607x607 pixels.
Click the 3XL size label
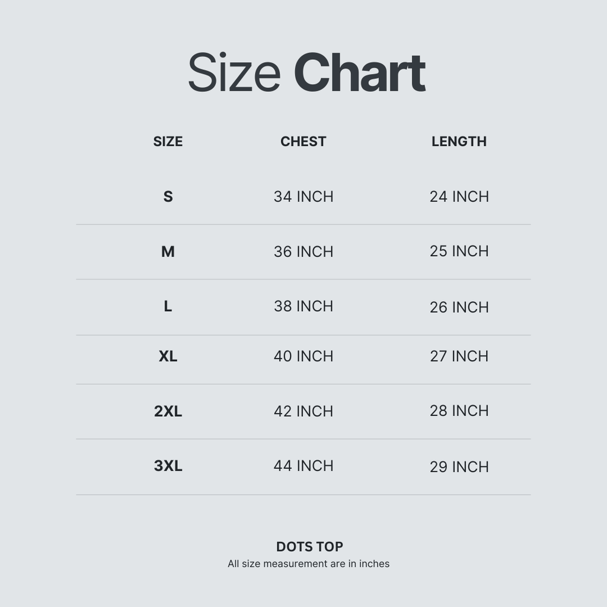coord(168,466)
